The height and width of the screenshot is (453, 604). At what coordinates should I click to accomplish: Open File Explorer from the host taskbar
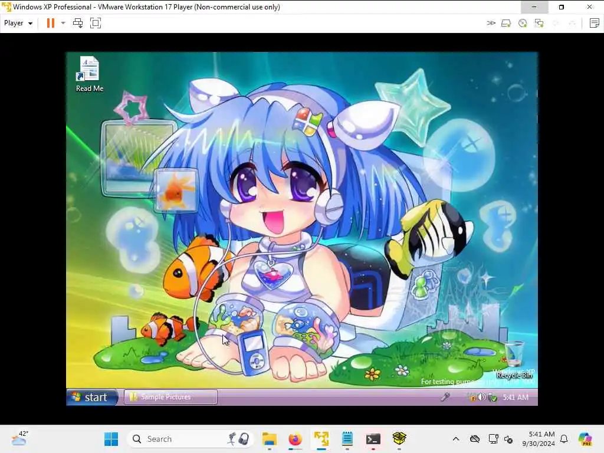point(269,439)
